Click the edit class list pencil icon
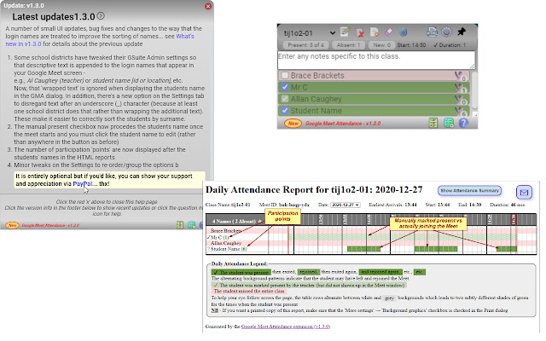Image resolution: width=546 pixels, height=341 pixels. (x=345, y=32)
